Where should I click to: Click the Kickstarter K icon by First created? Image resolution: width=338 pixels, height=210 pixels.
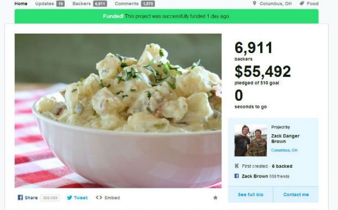pos(237,166)
